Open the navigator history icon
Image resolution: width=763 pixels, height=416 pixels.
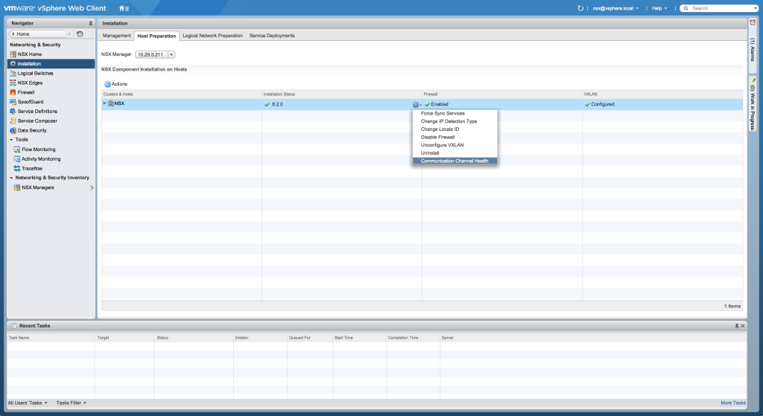click(80, 34)
